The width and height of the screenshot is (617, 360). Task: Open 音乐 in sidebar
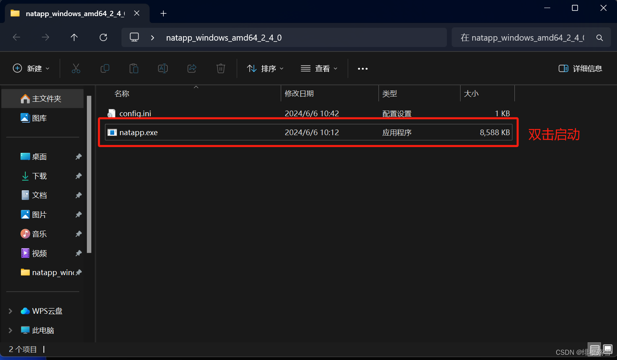(39, 234)
